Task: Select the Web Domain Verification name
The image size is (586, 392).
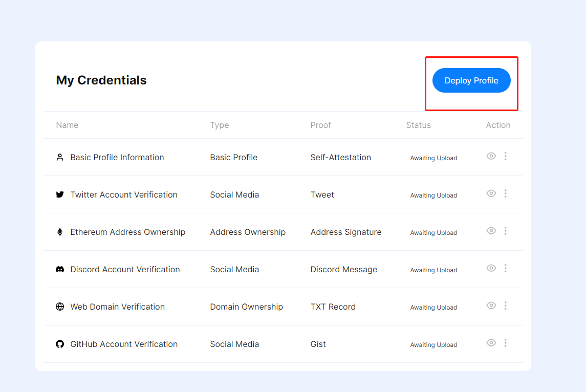Action: coord(117,307)
